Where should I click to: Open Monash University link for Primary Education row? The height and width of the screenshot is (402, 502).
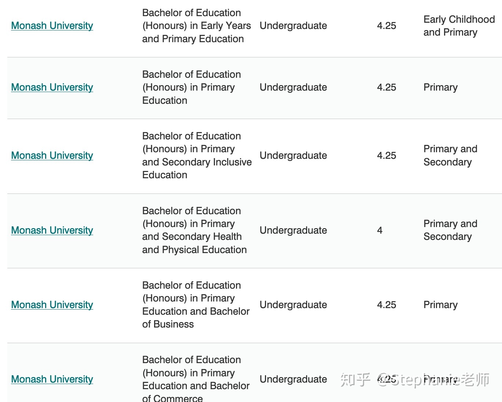coord(52,87)
